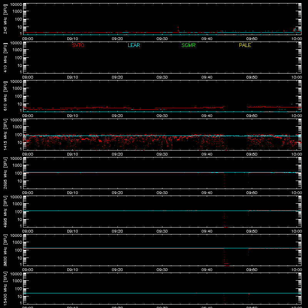Select the 410 MHz [SFU] axis title
The width and height of the screenshot is (308, 308).
click(5, 57)
